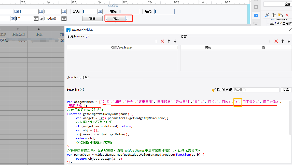292x165 pixels.
Task: Select column G header in report grid
Action: point(39,29)
